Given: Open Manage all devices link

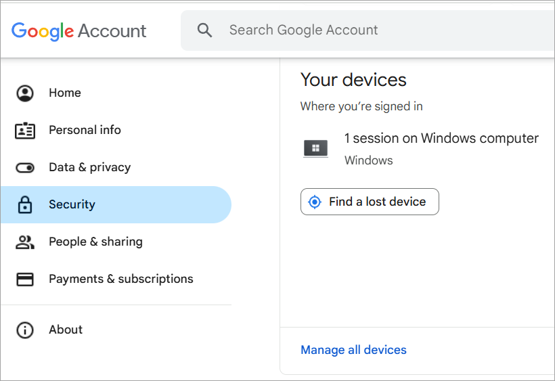Looking at the screenshot, I should click(353, 350).
